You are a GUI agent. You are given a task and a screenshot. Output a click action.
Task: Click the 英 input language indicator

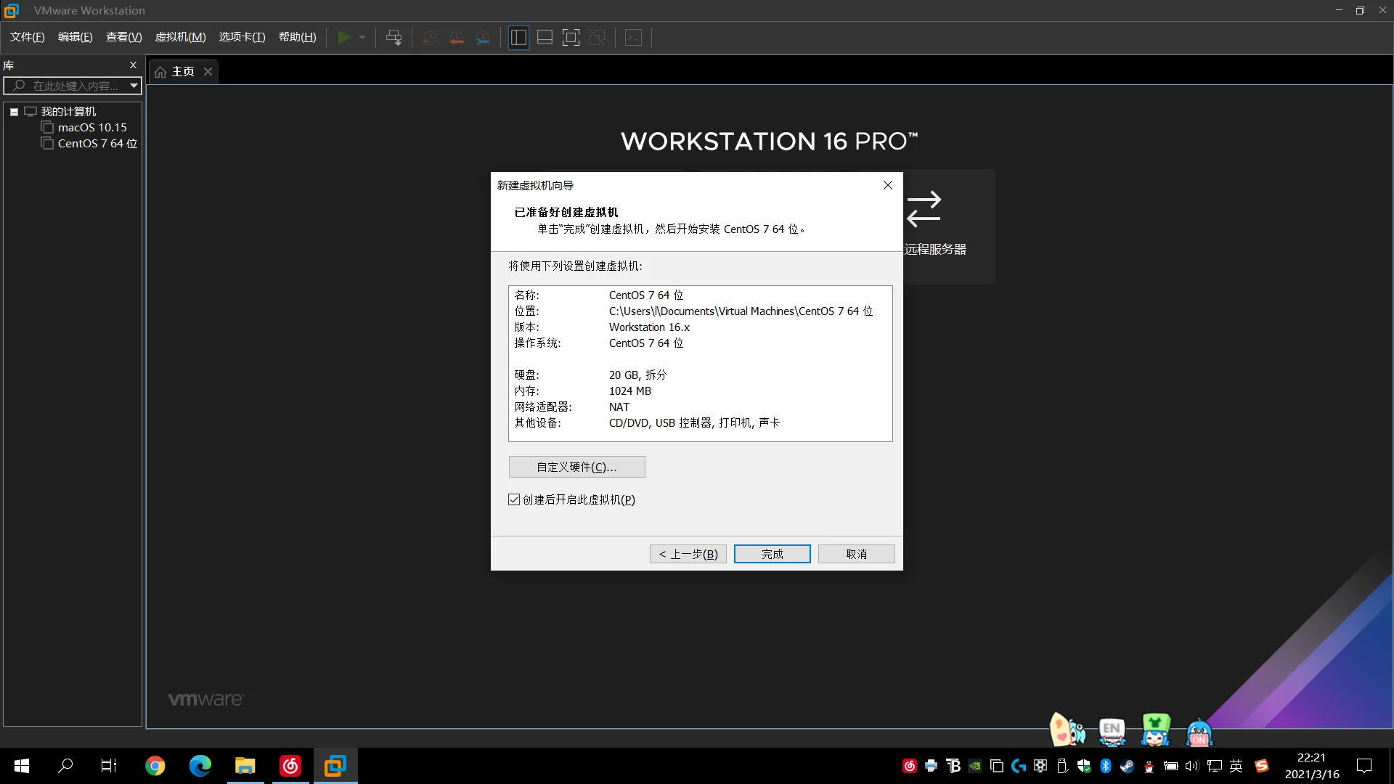click(1236, 766)
